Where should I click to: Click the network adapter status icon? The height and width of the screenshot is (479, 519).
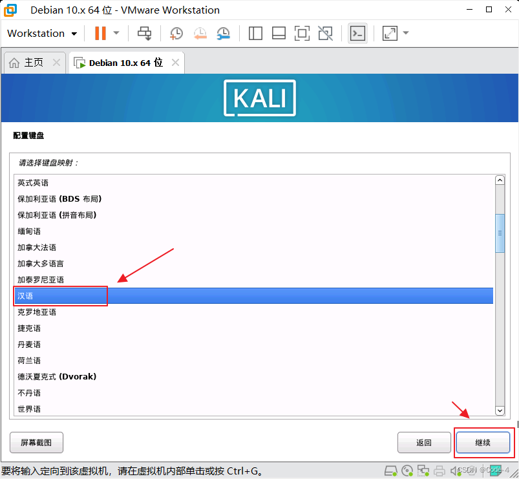[x=423, y=471]
